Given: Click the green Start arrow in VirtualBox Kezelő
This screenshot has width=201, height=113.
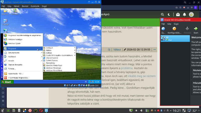Looking at the screenshot, I should (x=196, y=30).
